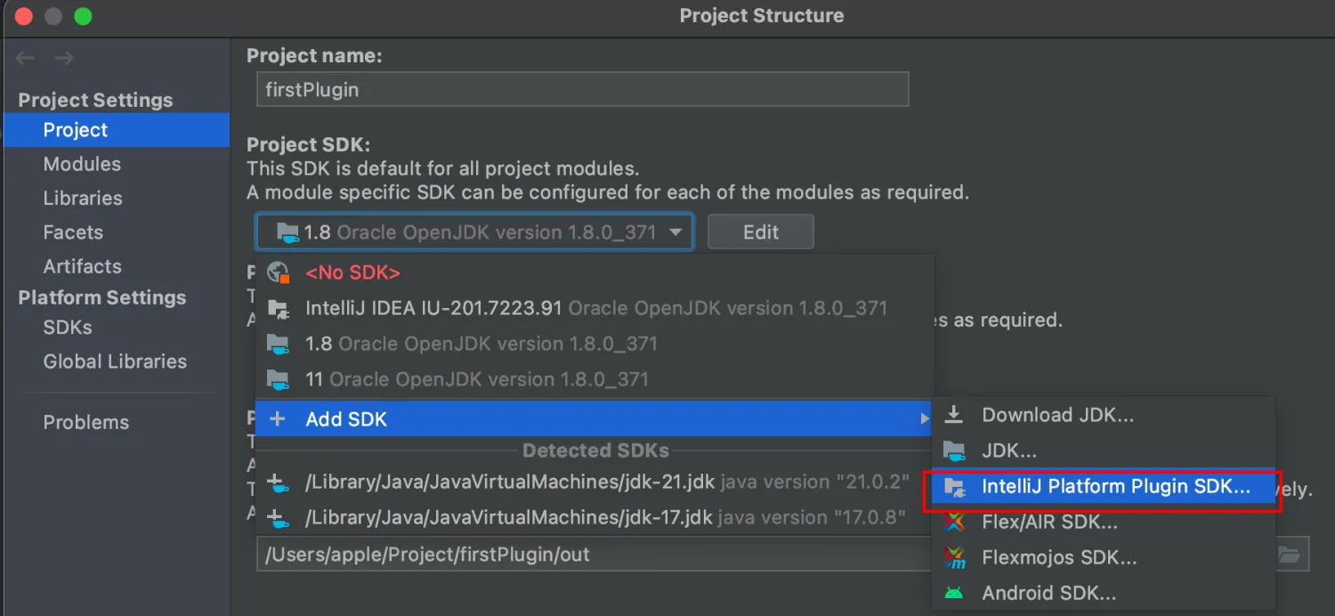Click the green macOS zoom button
The image size is (1335, 616).
tap(83, 16)
